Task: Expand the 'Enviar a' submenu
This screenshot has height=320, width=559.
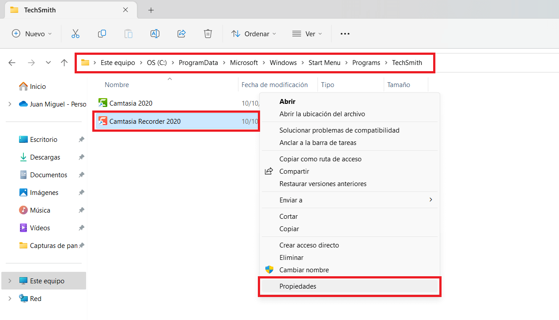Action: 350,200
